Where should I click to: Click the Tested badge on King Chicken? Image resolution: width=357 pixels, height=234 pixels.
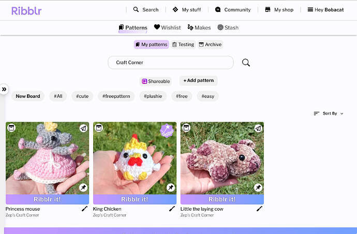[167, 131]
